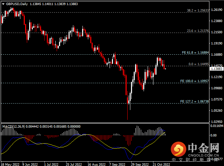This screenshot has width=224, height=166.
Task: Select the 0.0 = 1.14495 level label
Action: 199,64
